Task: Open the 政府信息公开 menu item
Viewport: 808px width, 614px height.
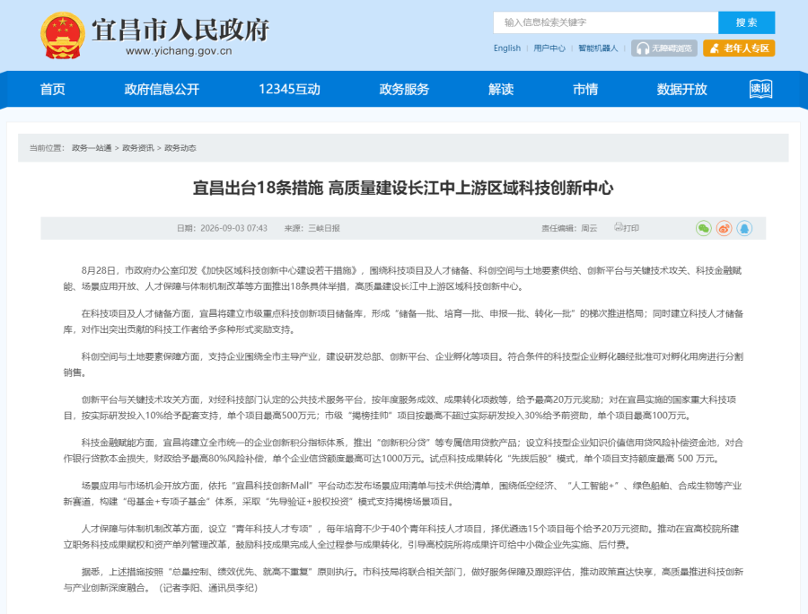Action: click(x=162, y=89)
